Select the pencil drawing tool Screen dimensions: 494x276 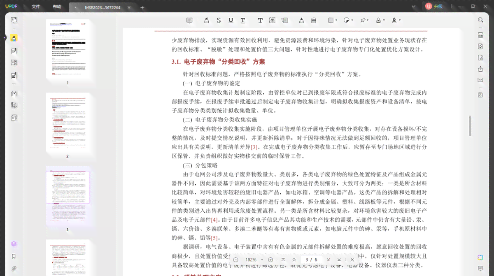pos(301,20)
